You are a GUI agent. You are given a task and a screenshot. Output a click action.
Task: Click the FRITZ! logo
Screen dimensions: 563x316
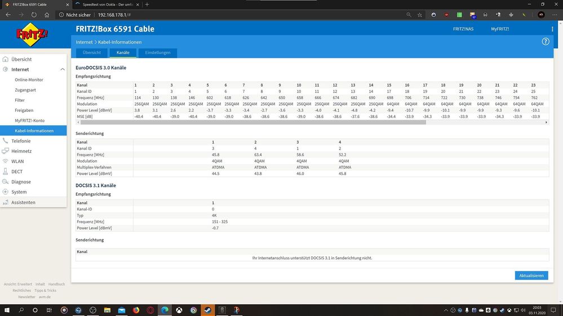[32, 34]
